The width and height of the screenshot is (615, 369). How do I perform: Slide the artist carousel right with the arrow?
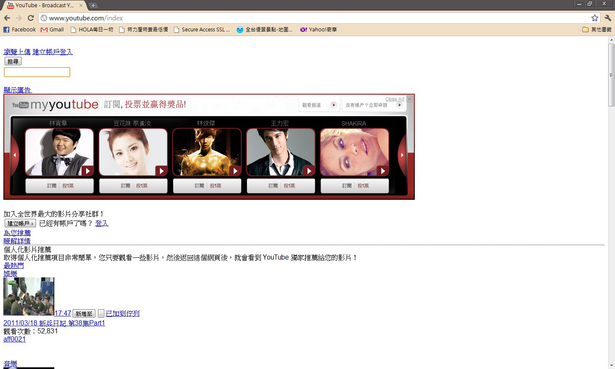(x=402, y=155)
